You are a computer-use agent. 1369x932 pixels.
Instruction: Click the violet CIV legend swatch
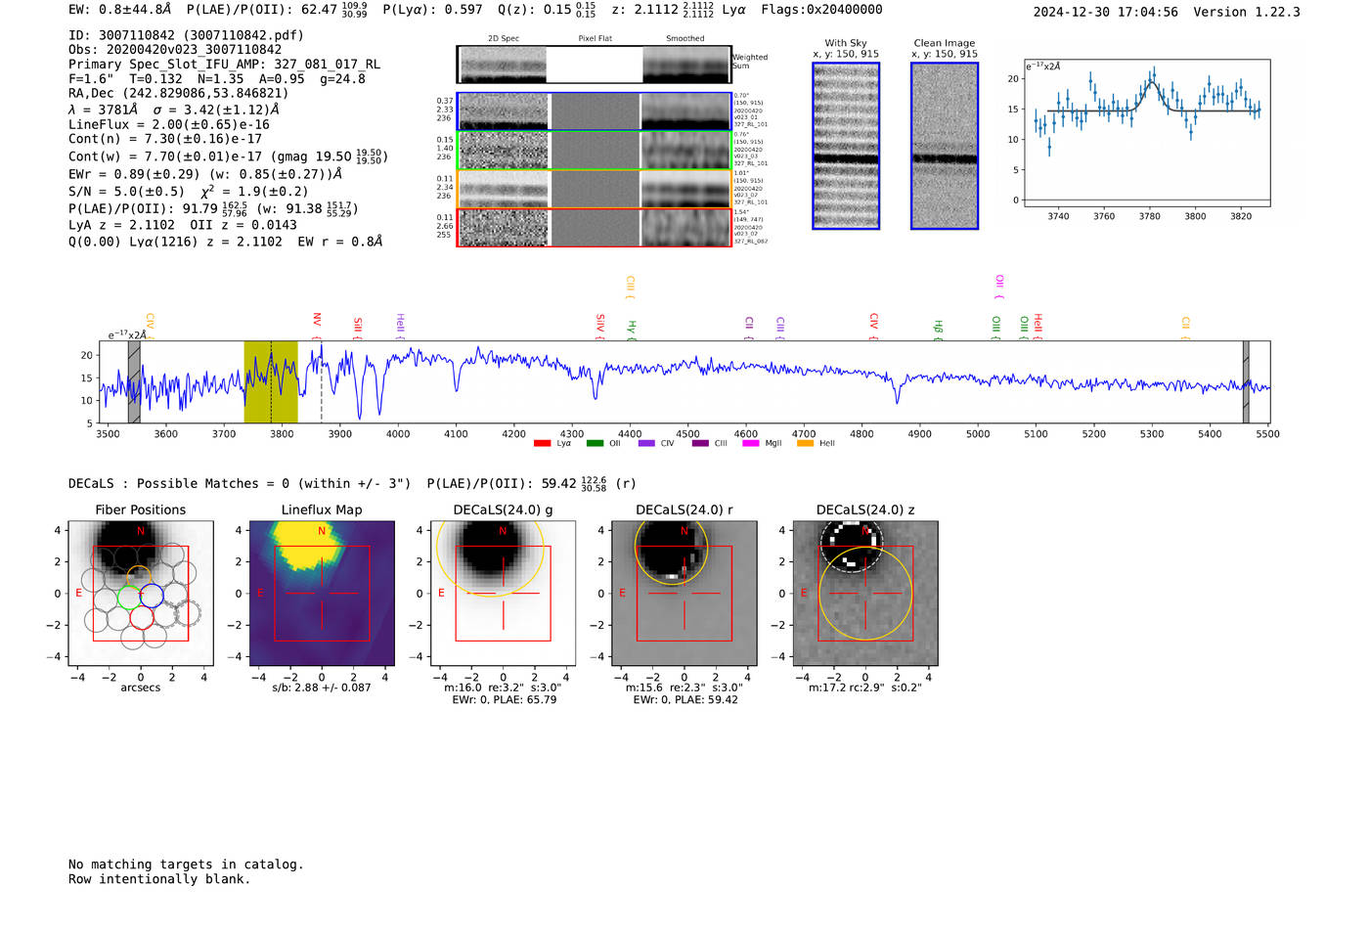click(x=646, y=444)
